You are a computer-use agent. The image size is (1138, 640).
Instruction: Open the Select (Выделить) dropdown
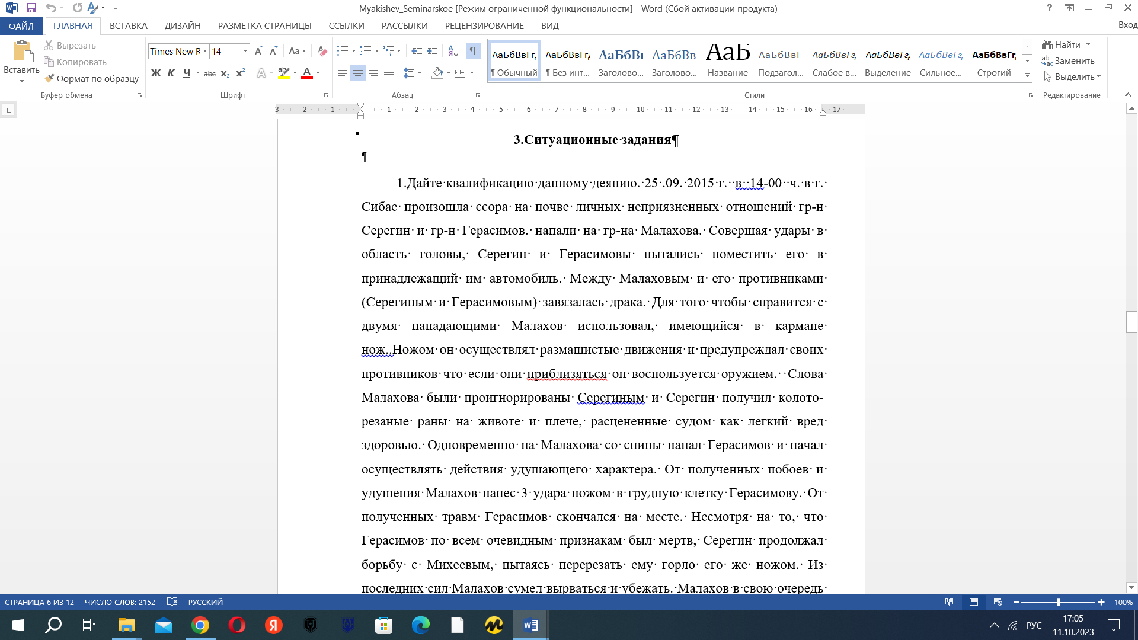1072,77
